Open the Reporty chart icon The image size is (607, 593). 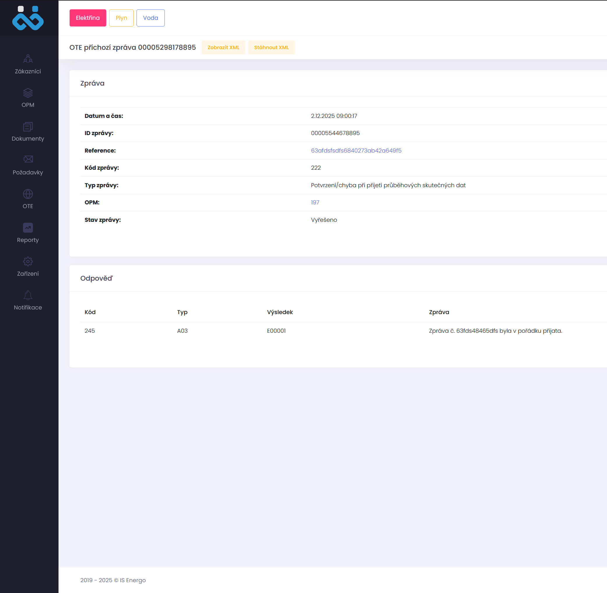[x=28, y=228]
